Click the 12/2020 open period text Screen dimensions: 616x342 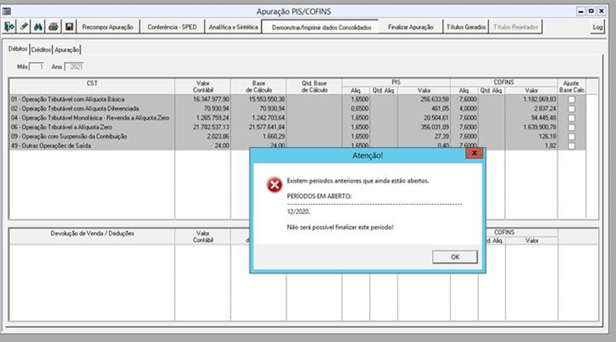click(299, 212)
